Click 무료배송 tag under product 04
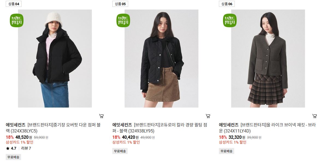 (x=13, y=157)
